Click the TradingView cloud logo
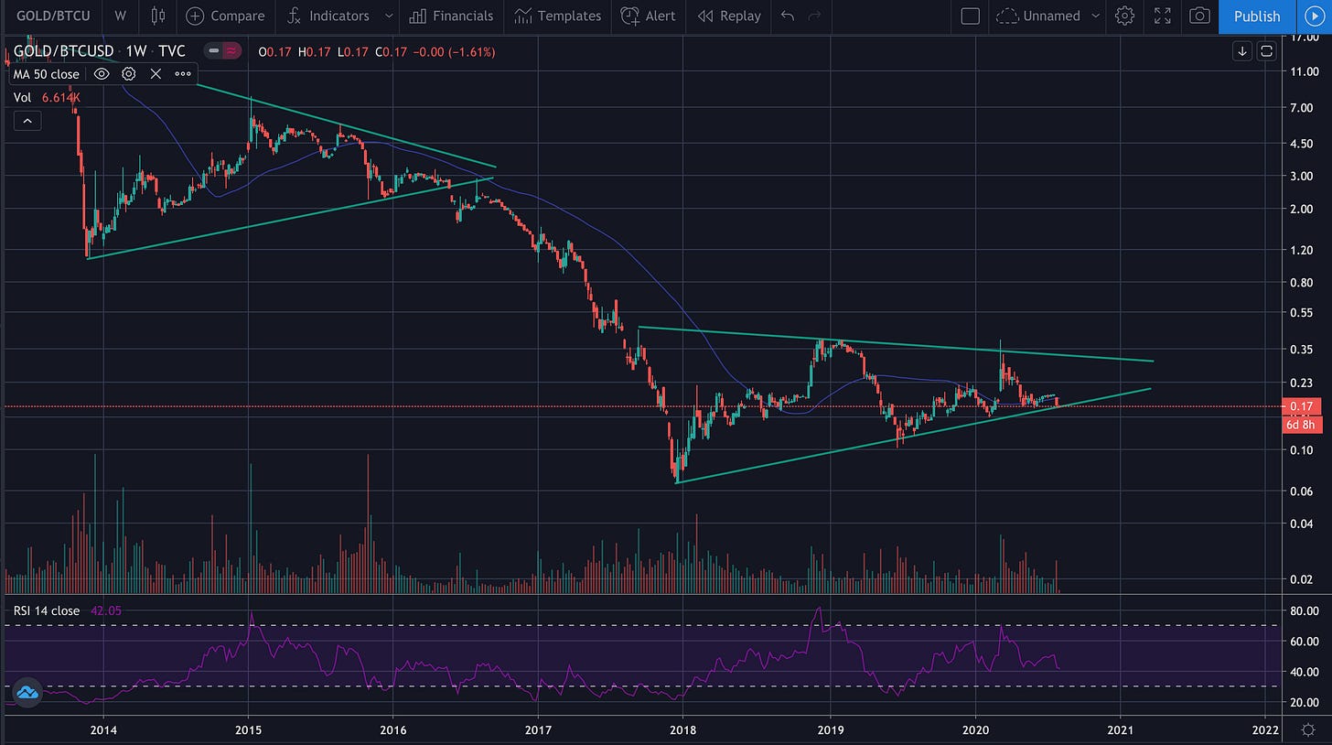Image resolution: width=1332 pixels, height=745 pixels. pos(26,693)
